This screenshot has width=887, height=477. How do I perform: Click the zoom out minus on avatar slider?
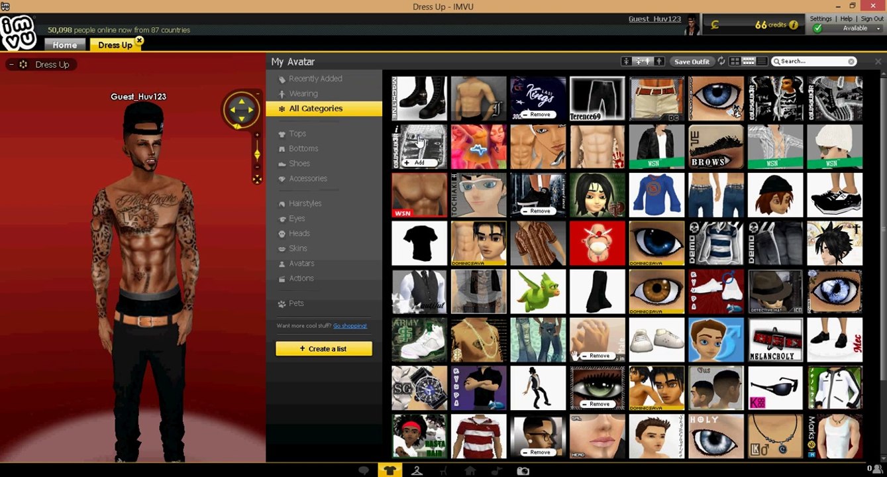coord(257,167)
